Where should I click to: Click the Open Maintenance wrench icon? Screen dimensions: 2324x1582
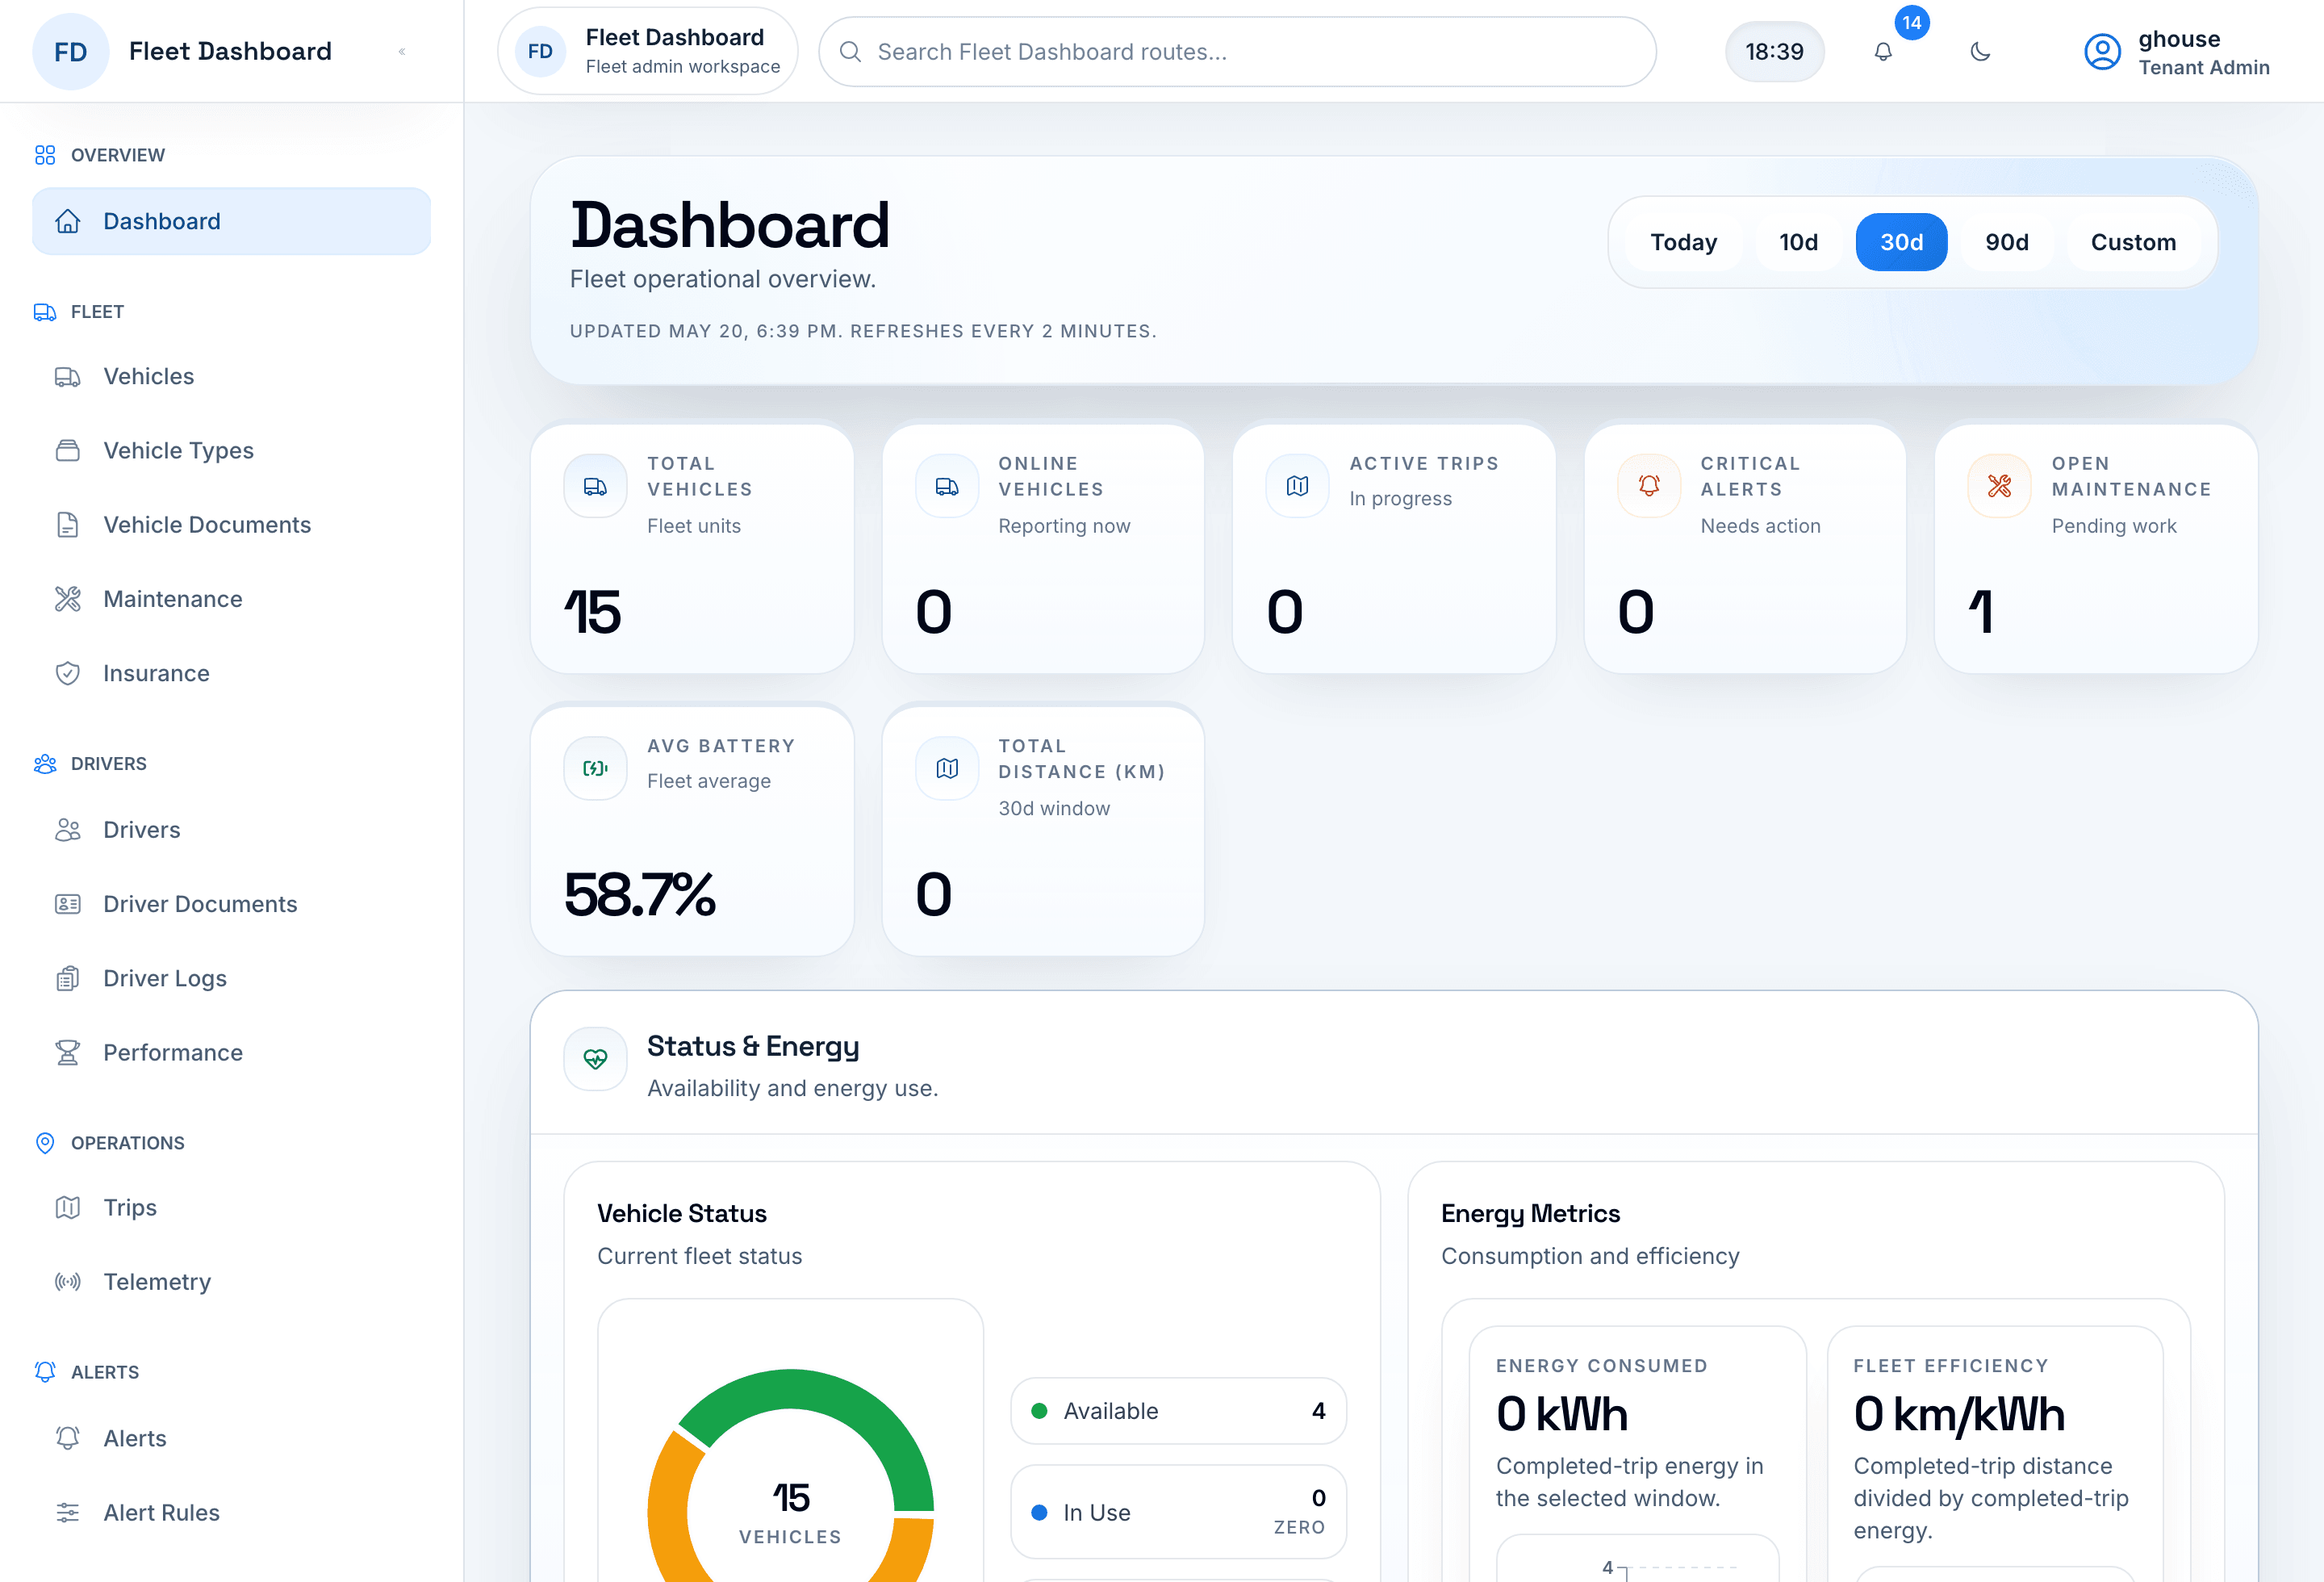click(x=1999, y=486)
